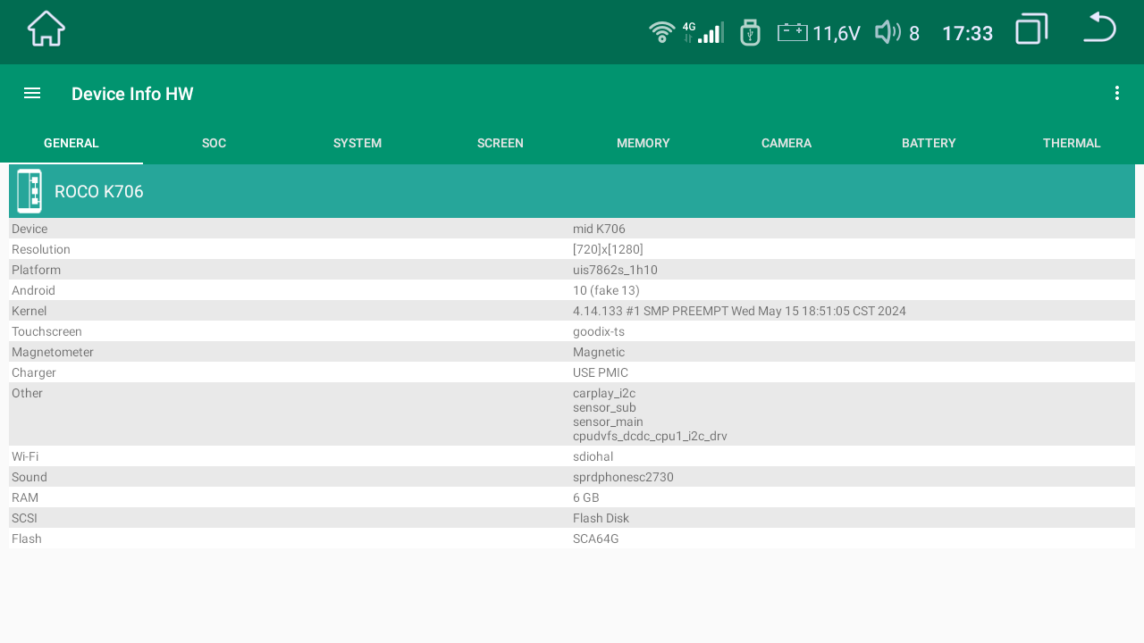Click the [720]x[1280] resolution value

[608, 249]
